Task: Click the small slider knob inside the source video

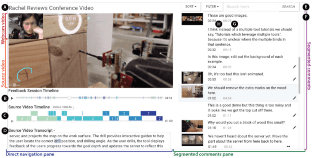Action: [14, 85]
